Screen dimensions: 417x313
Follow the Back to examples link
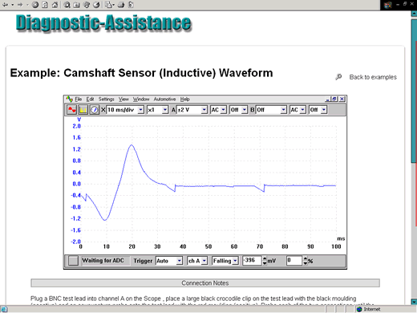click(x=373, y=77)
